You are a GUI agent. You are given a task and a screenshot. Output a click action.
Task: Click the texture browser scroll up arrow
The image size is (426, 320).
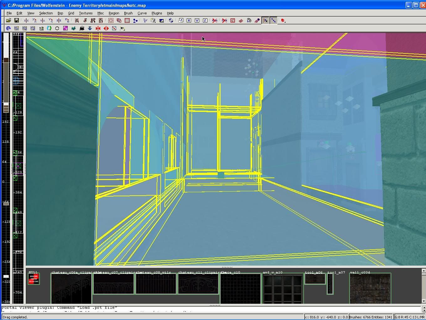tap(423, 271)
